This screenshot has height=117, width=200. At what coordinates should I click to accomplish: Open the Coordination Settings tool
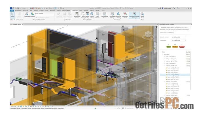(x=112, y=15)
